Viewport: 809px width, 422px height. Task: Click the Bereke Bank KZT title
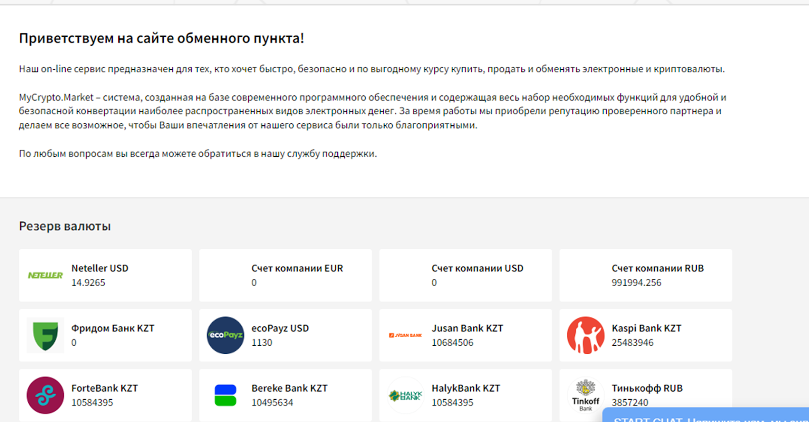point(289,388)
